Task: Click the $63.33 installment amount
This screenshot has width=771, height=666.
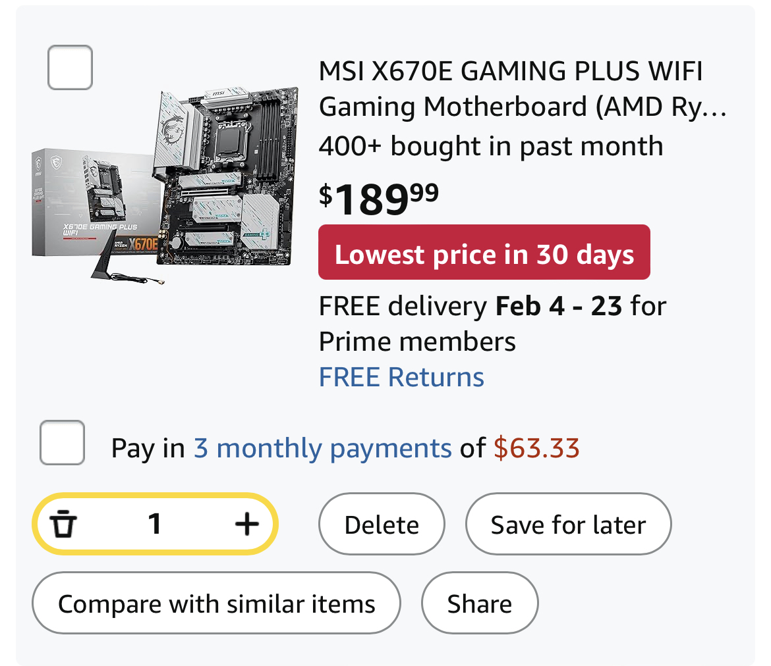Action: (536, 448)
